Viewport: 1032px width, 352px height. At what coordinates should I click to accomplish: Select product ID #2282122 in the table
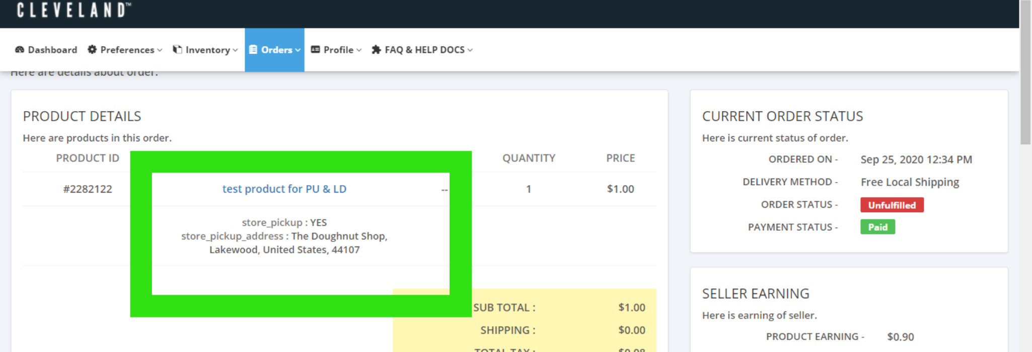pyautogui.click(x=88, y=189)
